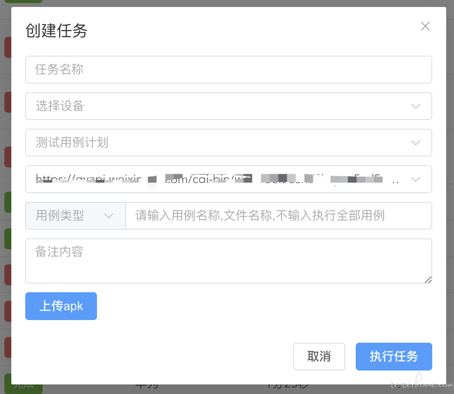Open the 选择设备 dropdown
This screenshot has width=454, height=394.
click(x=228, y=106)
